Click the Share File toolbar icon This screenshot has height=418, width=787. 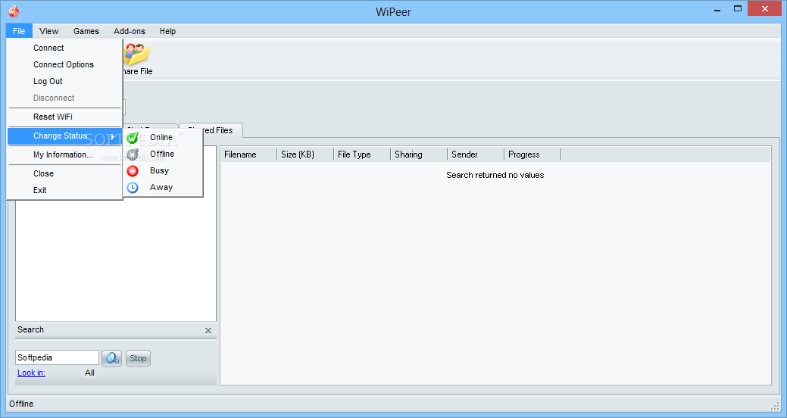coord(138,55)
